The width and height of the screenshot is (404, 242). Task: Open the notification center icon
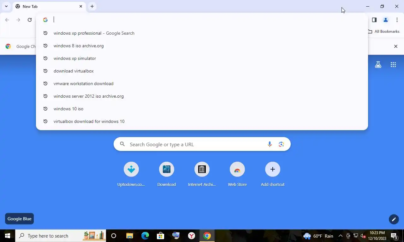[394, 236]
